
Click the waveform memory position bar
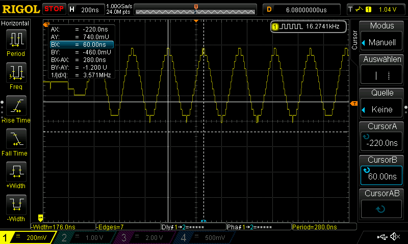196,9
